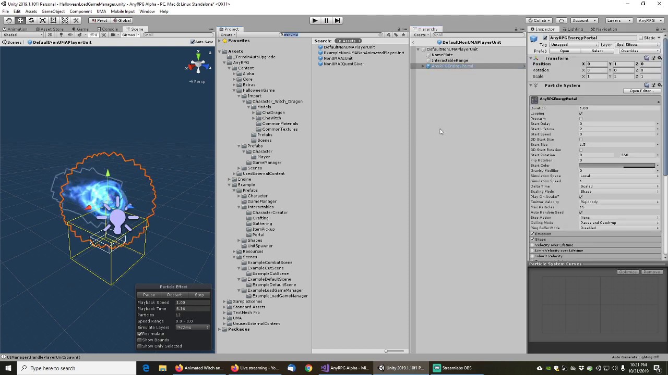Select the Rect transform tool

point(53,20)
